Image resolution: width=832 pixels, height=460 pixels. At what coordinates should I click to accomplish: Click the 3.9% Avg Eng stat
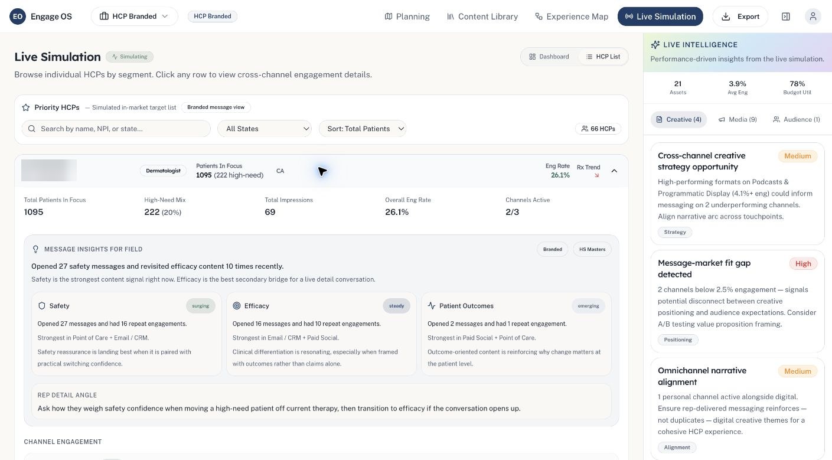coord(738,87)
